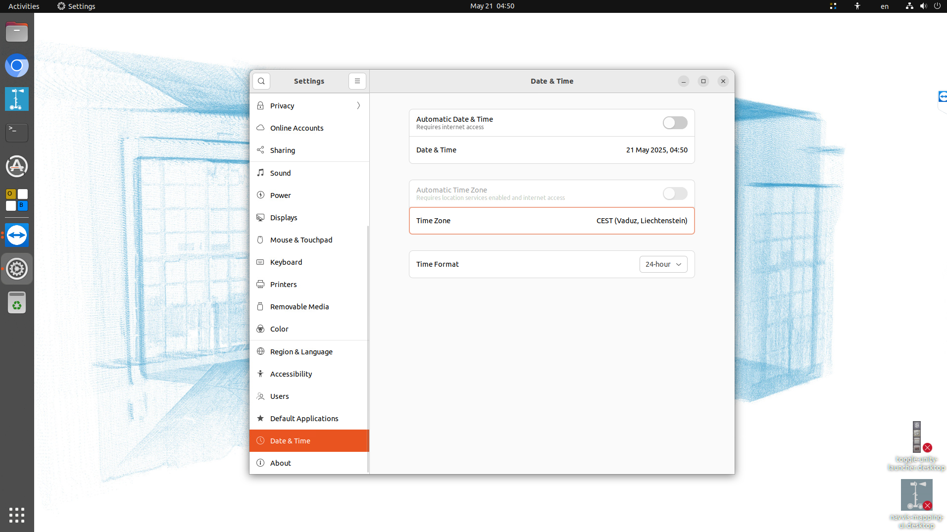Screen dimensions: 947x532
Task: Expand Privacy submenu chevron
Action: click(358, 105)
